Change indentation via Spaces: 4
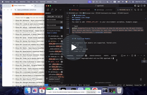The image size is (147, 95). [112, 85]
